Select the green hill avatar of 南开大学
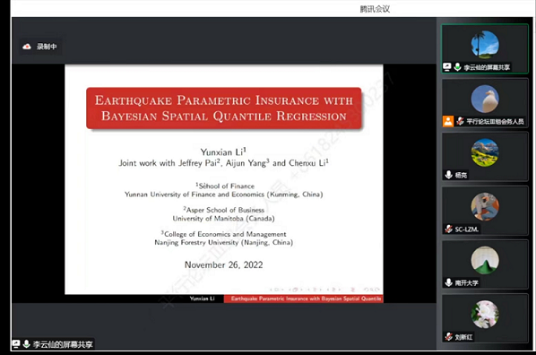 click(485, 260)
